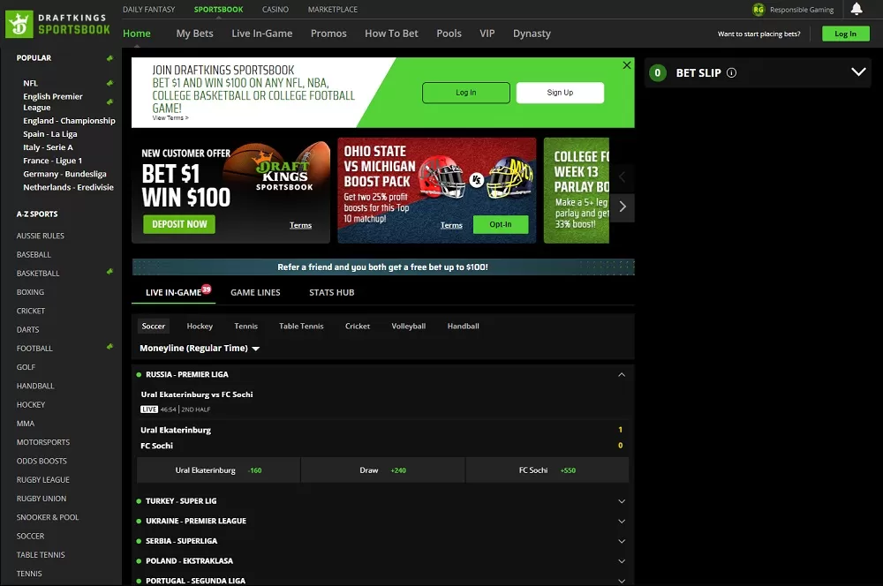Open the Bet Slip info icon

[x=731, y=72]
